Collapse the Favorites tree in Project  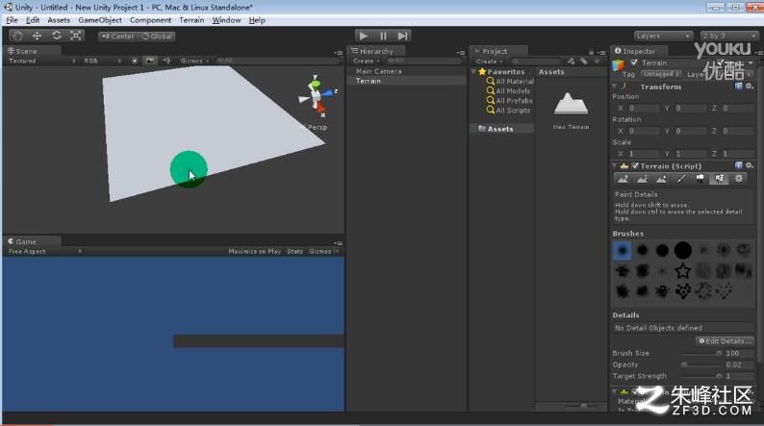pos(473,71)
